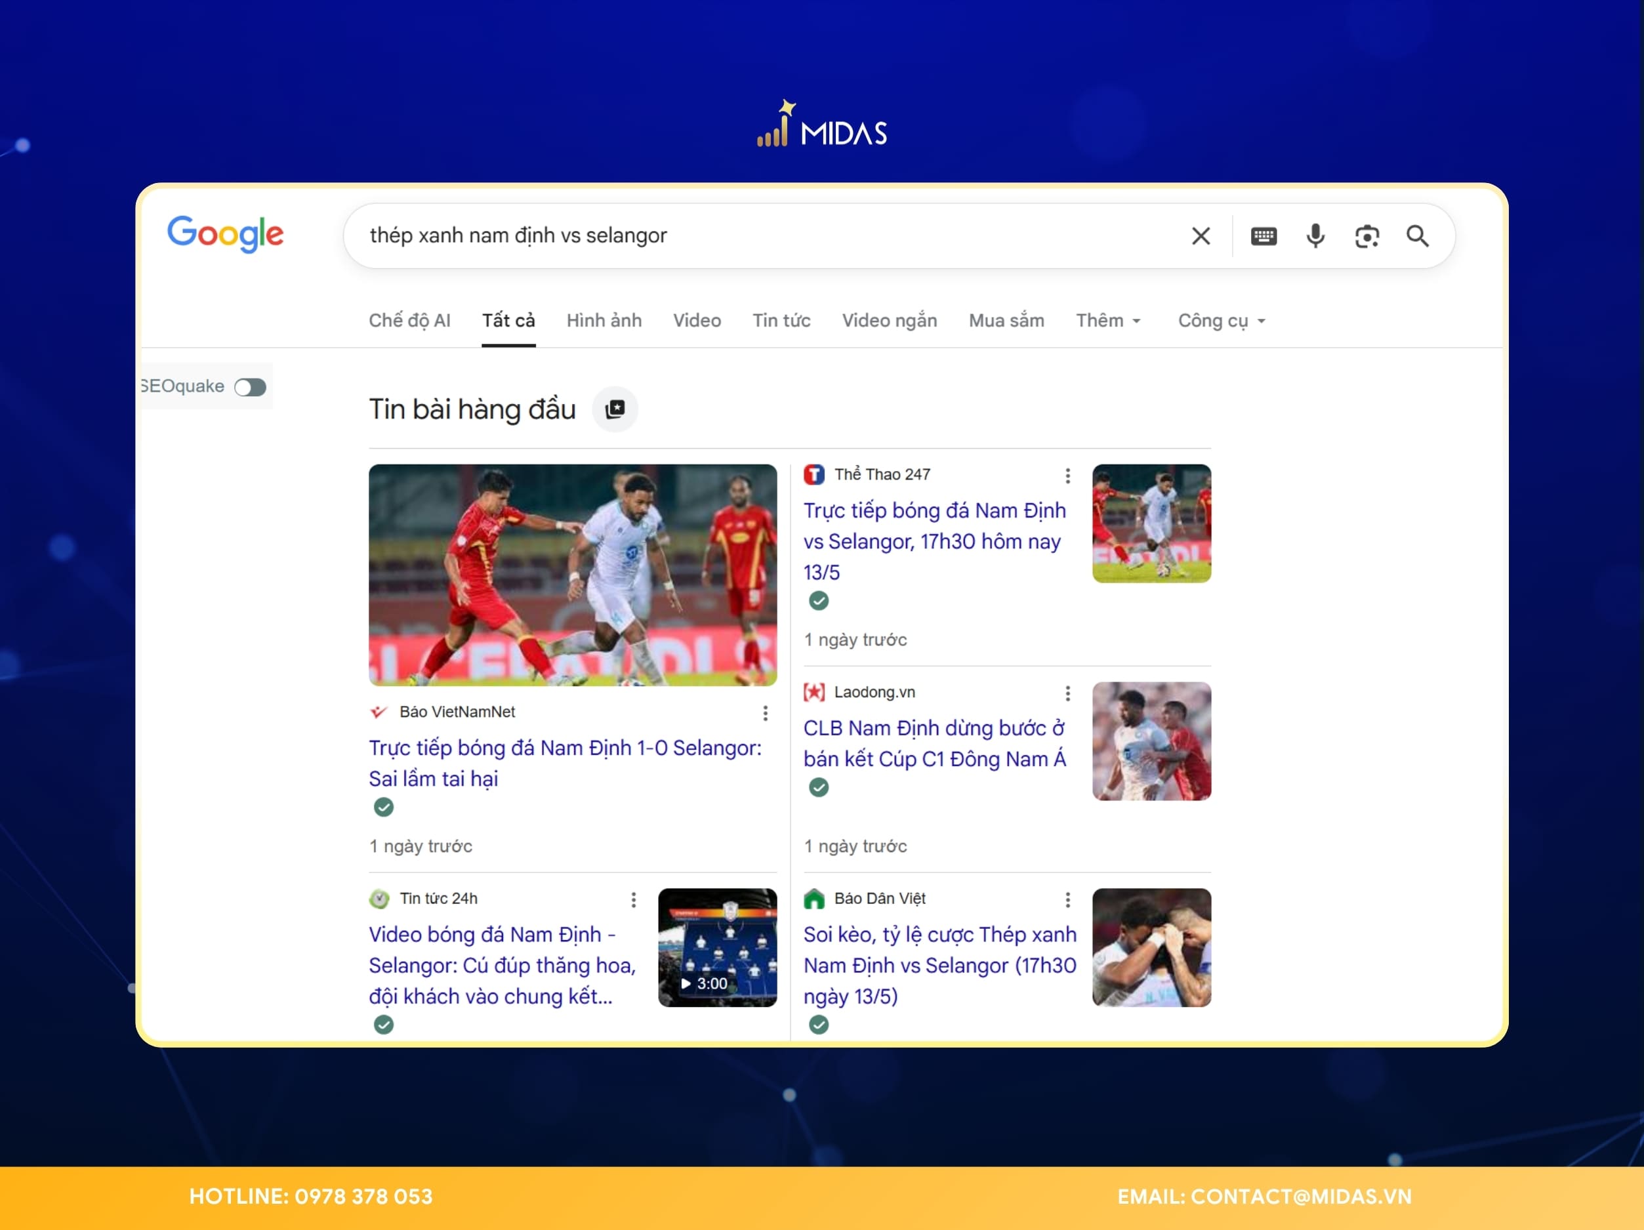The width and height of the screenshot is (1644, 1230).
Task: Open headline Soi kèo, tỷ lệ cược Thép xanh Nam Định
Action: [939, 966]
